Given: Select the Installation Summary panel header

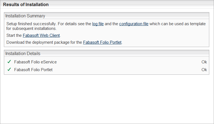Looking at the screenshot, I should 25,16.
